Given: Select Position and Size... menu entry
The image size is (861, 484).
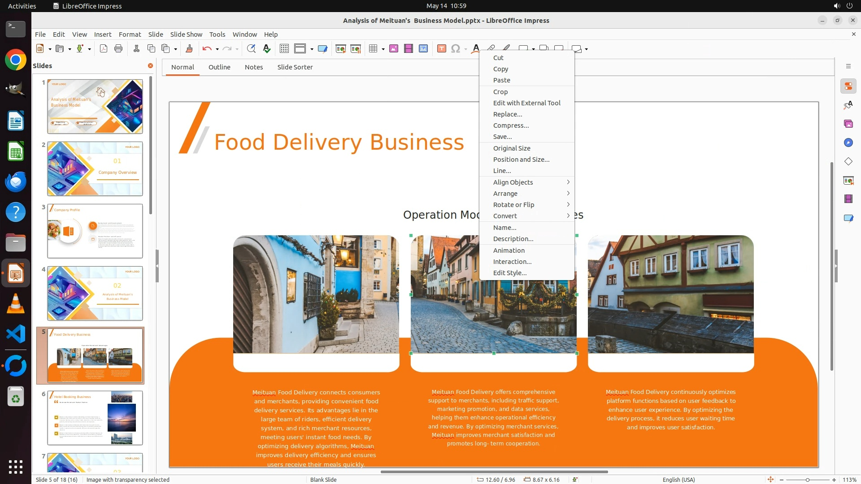Looking at the screenshot, I should tap(521, 160).
